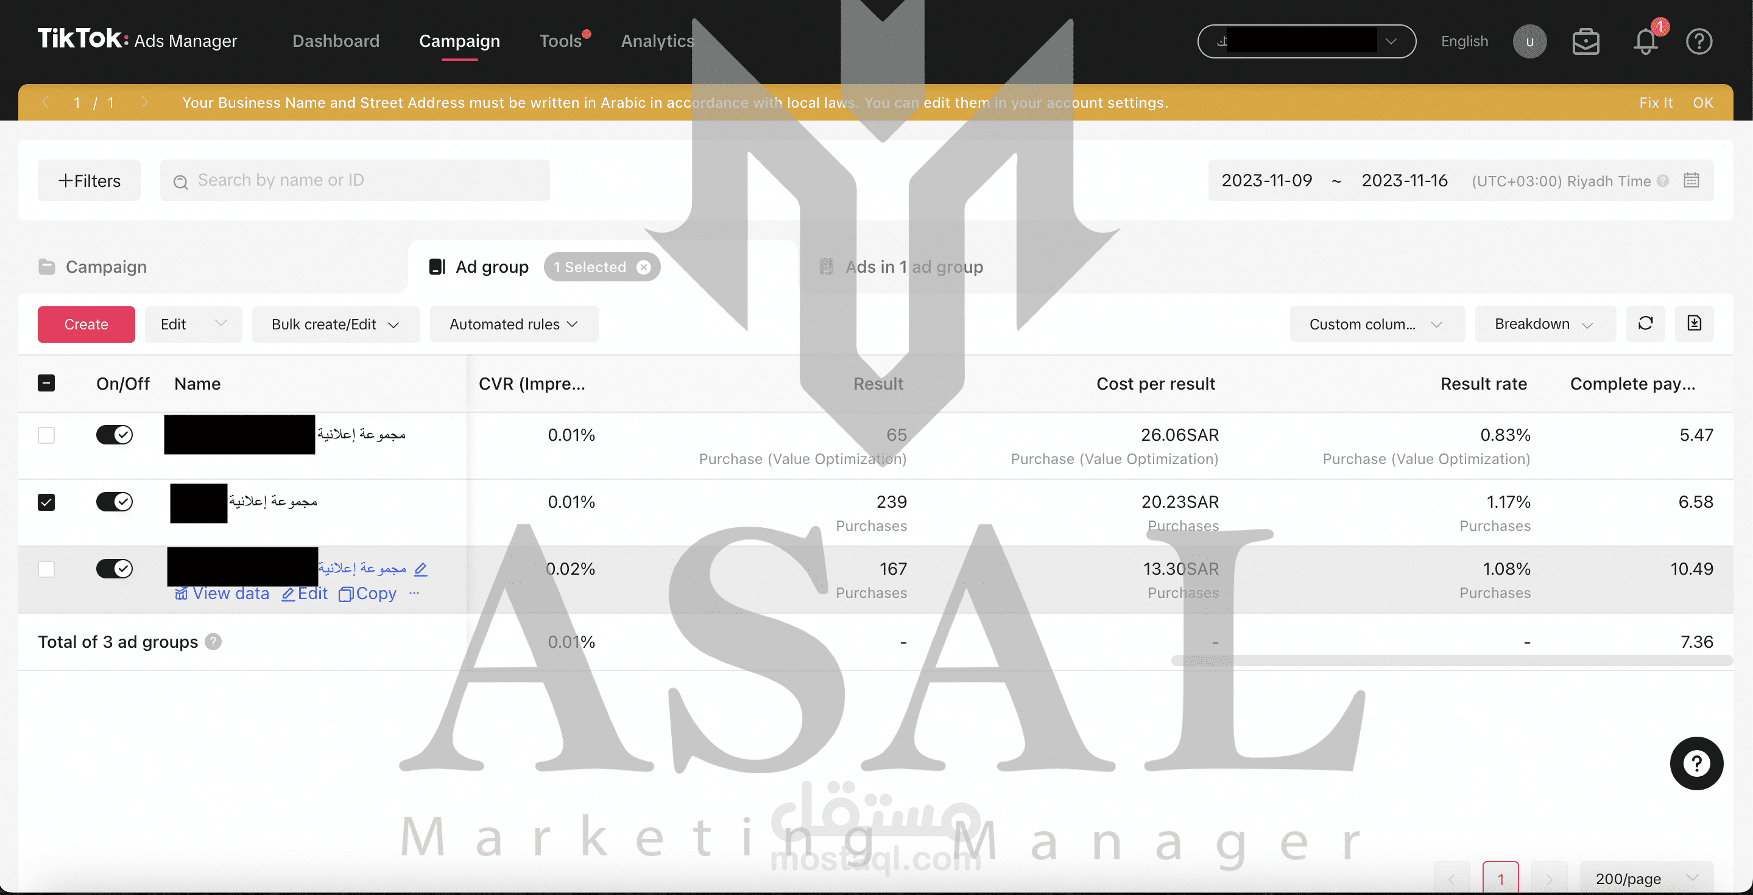
Task: Expand the Custom columns dropdown
Action: (1376, 325)
